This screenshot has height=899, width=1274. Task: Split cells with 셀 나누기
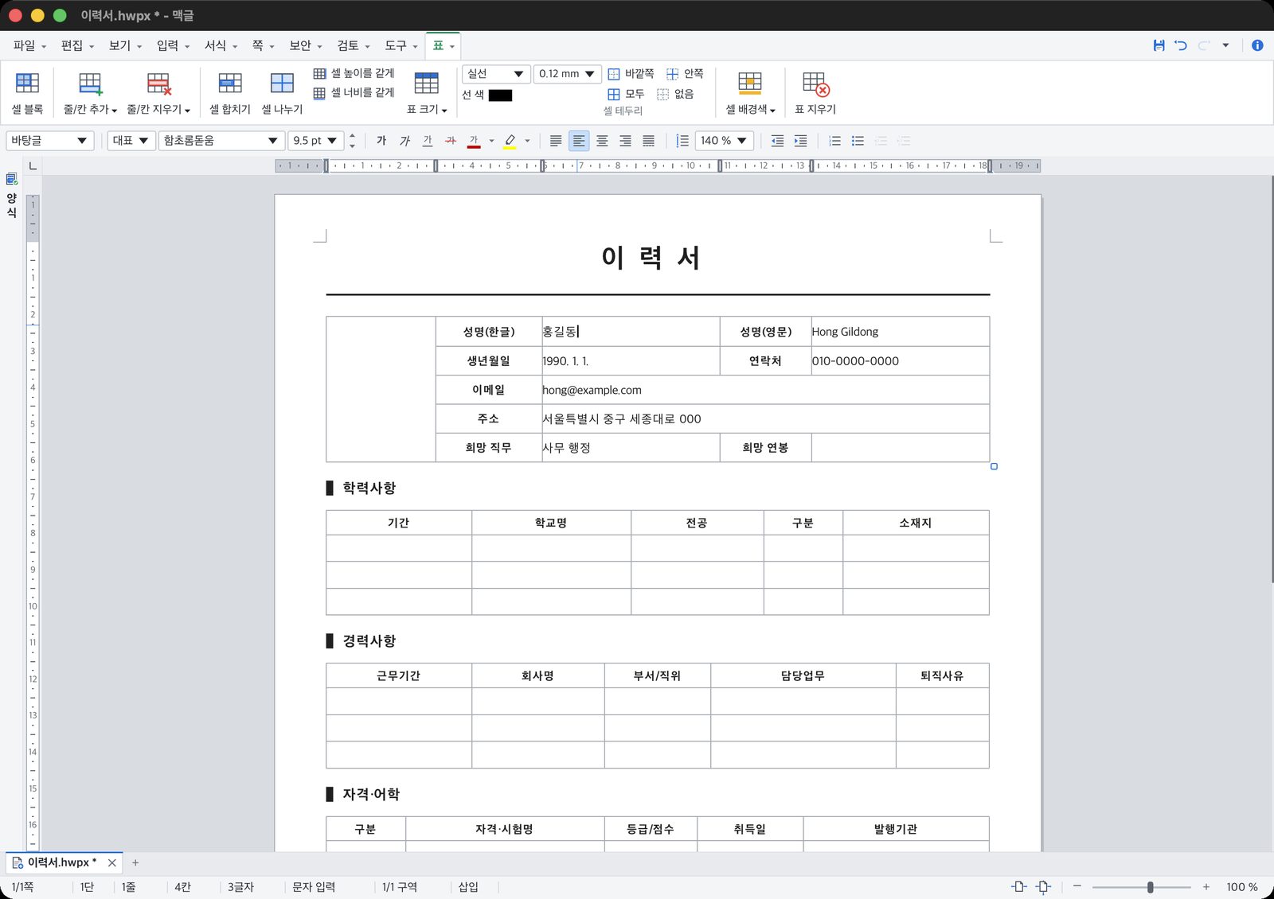point(282,93)
